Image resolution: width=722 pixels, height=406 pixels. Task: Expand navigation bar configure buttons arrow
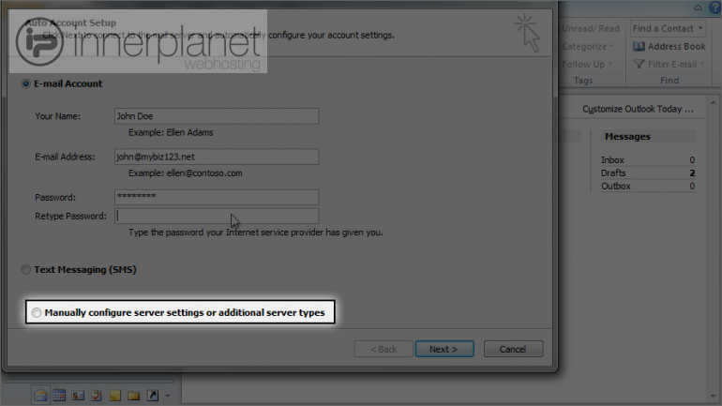pos(168,396)
